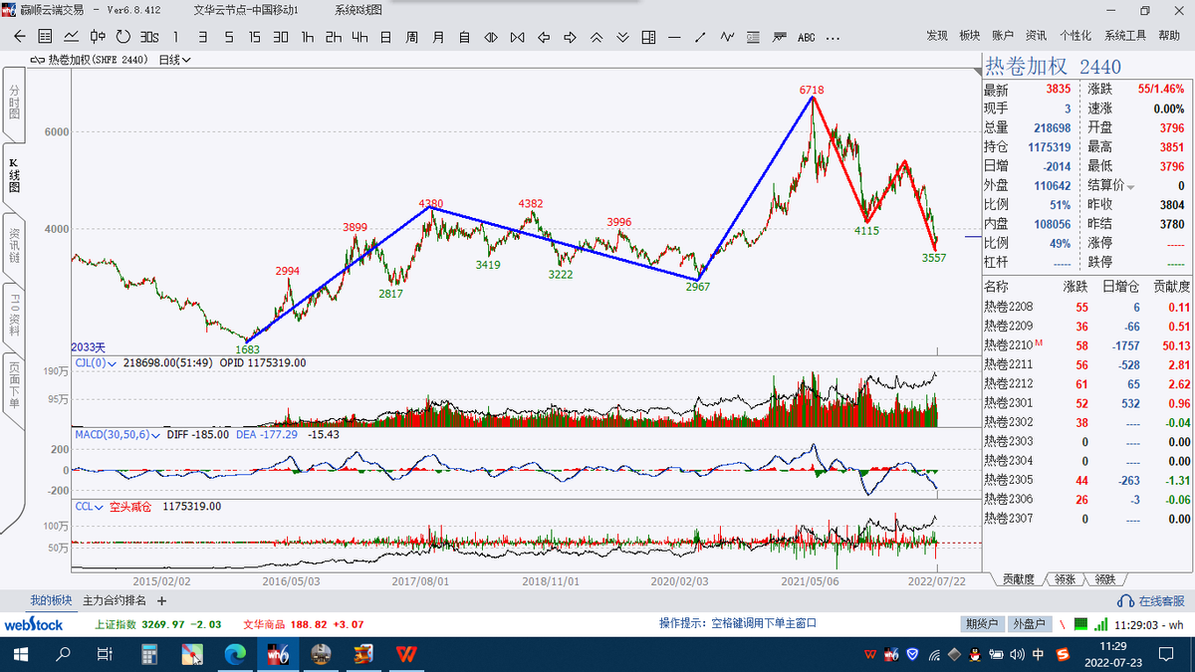
Task: Select the candlestick K-line chart icon
Action: pos(98,36)
